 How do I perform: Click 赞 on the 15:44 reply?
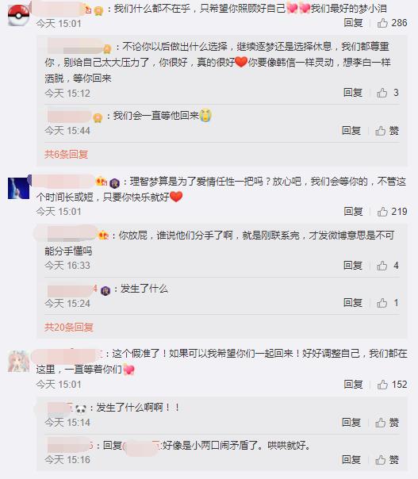tap(387, 131)
